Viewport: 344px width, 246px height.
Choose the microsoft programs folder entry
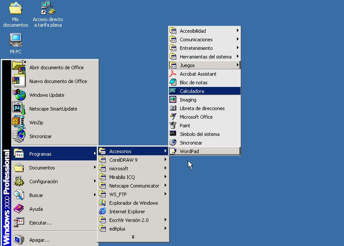tap(133, 168)
